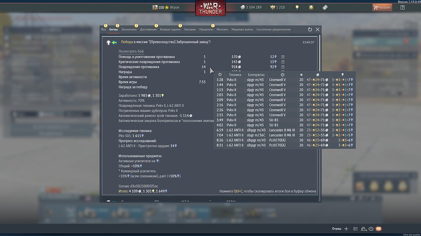The image size is (421, 236).
Task: Click the battle timestamp 22:45:37
Action: coord(308,42)
